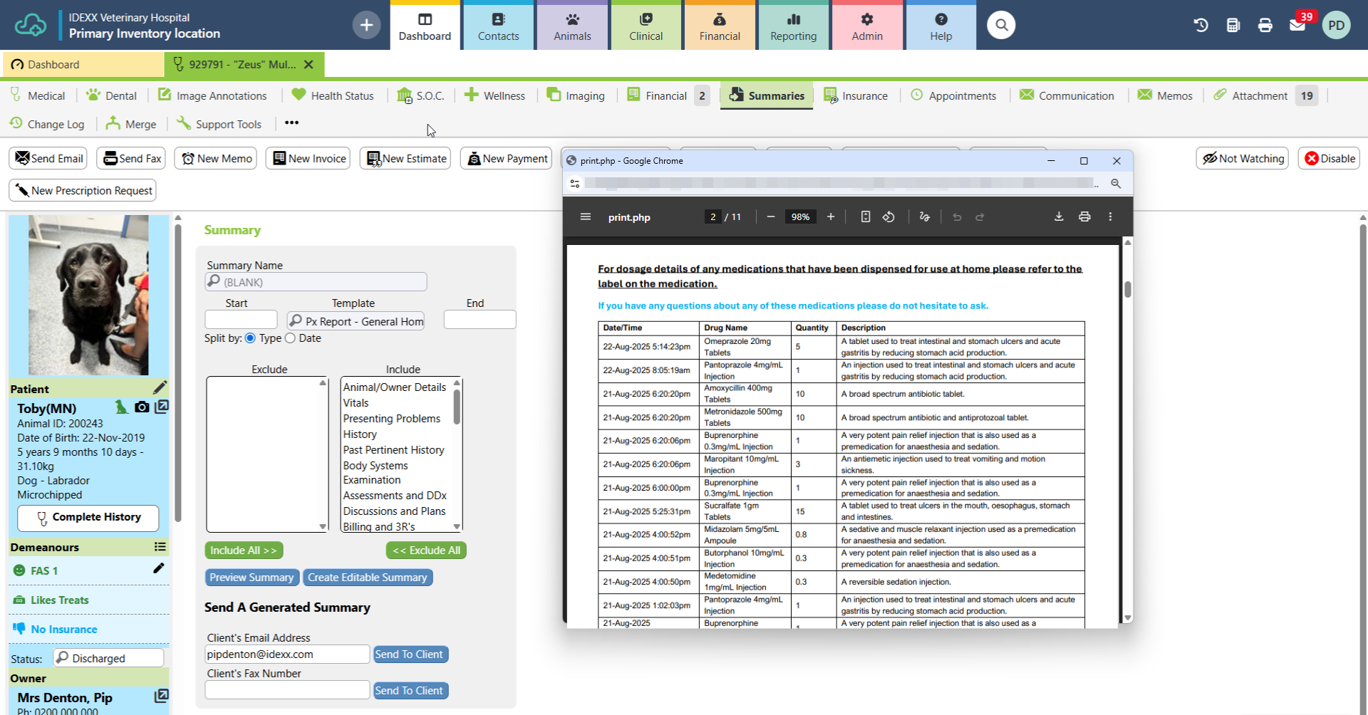1368x715 pixels.
Task: Click the PDF viewer vertical scrollbar thumb
Action: pyautogui.click(x=1128, y=289)
